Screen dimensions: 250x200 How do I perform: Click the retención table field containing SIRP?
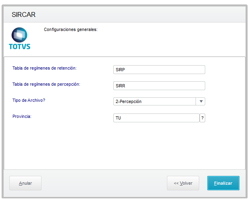(159, 70)
